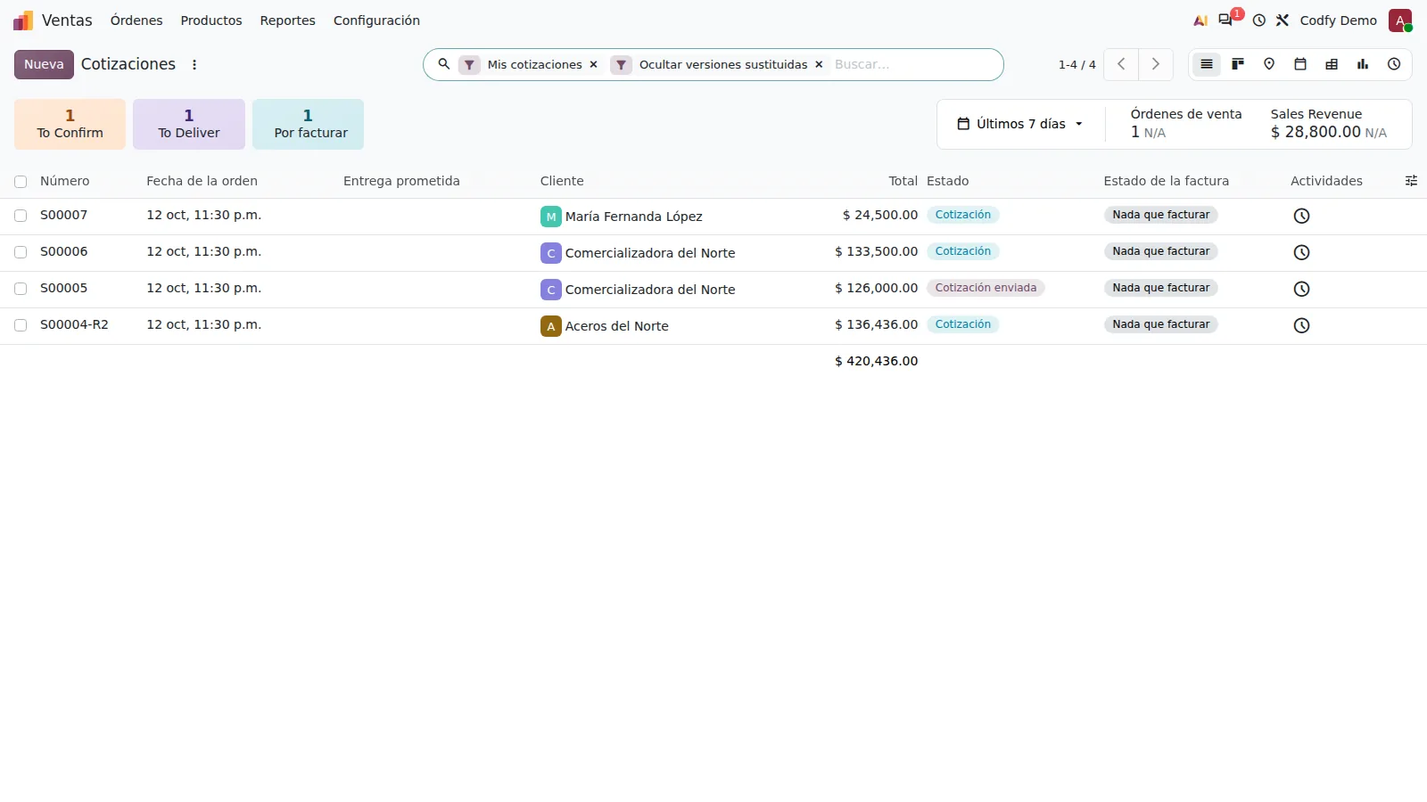Switch to map view
This screenshot has height=802, width=1427.
(x=1269, y=64)
